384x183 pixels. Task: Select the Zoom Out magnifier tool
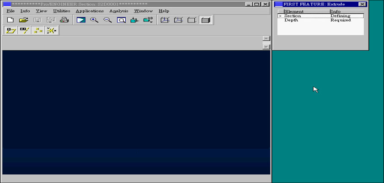tap(108, 20)
